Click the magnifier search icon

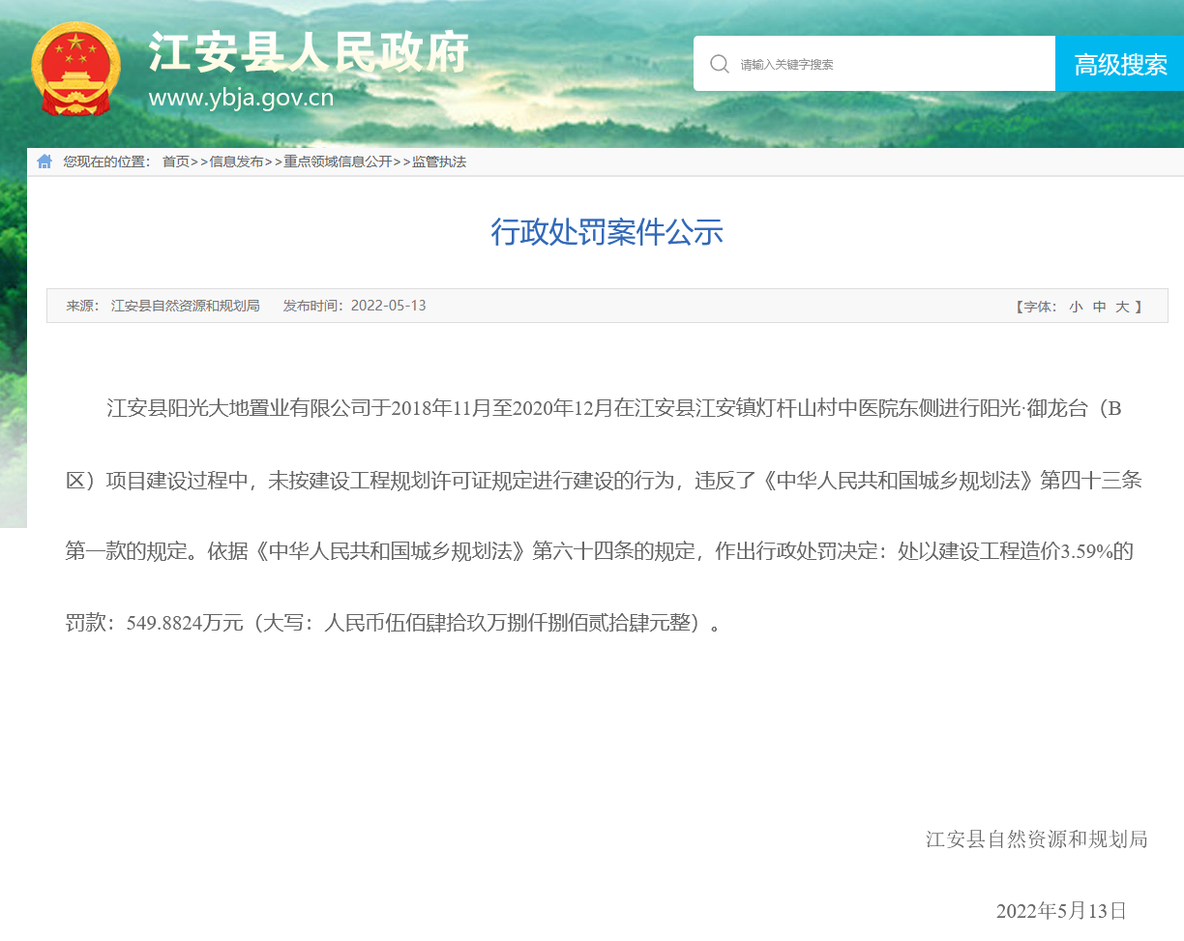click(719, 64)
